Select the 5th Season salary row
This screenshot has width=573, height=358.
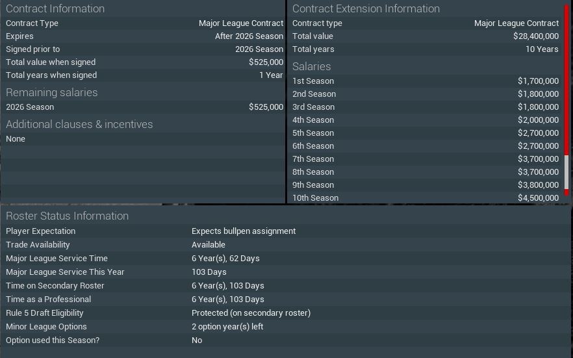[425, 133]
